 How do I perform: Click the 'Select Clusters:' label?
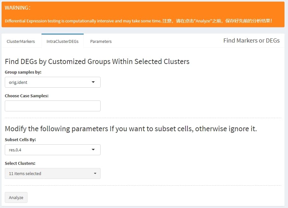click(x=20, y=164)
